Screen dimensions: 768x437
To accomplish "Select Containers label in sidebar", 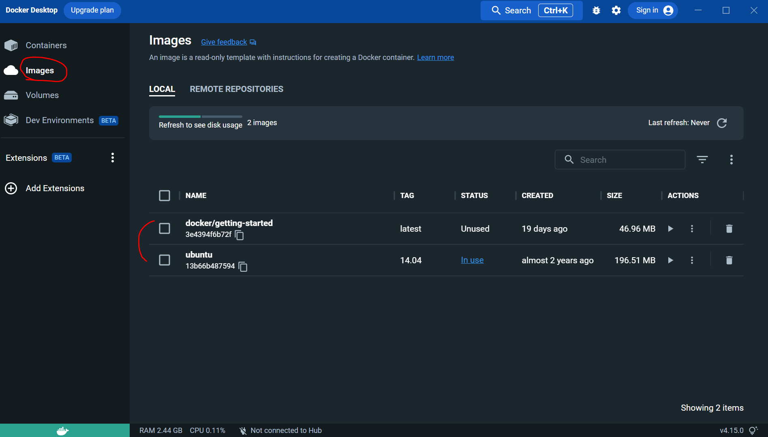I will coord(46,45).
